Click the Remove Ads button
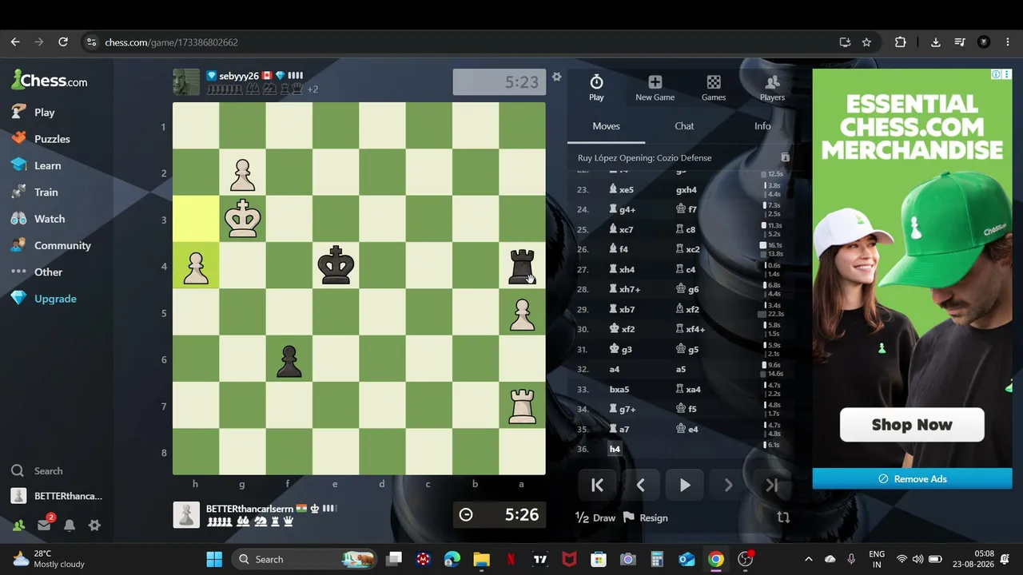 click(912, 479)
